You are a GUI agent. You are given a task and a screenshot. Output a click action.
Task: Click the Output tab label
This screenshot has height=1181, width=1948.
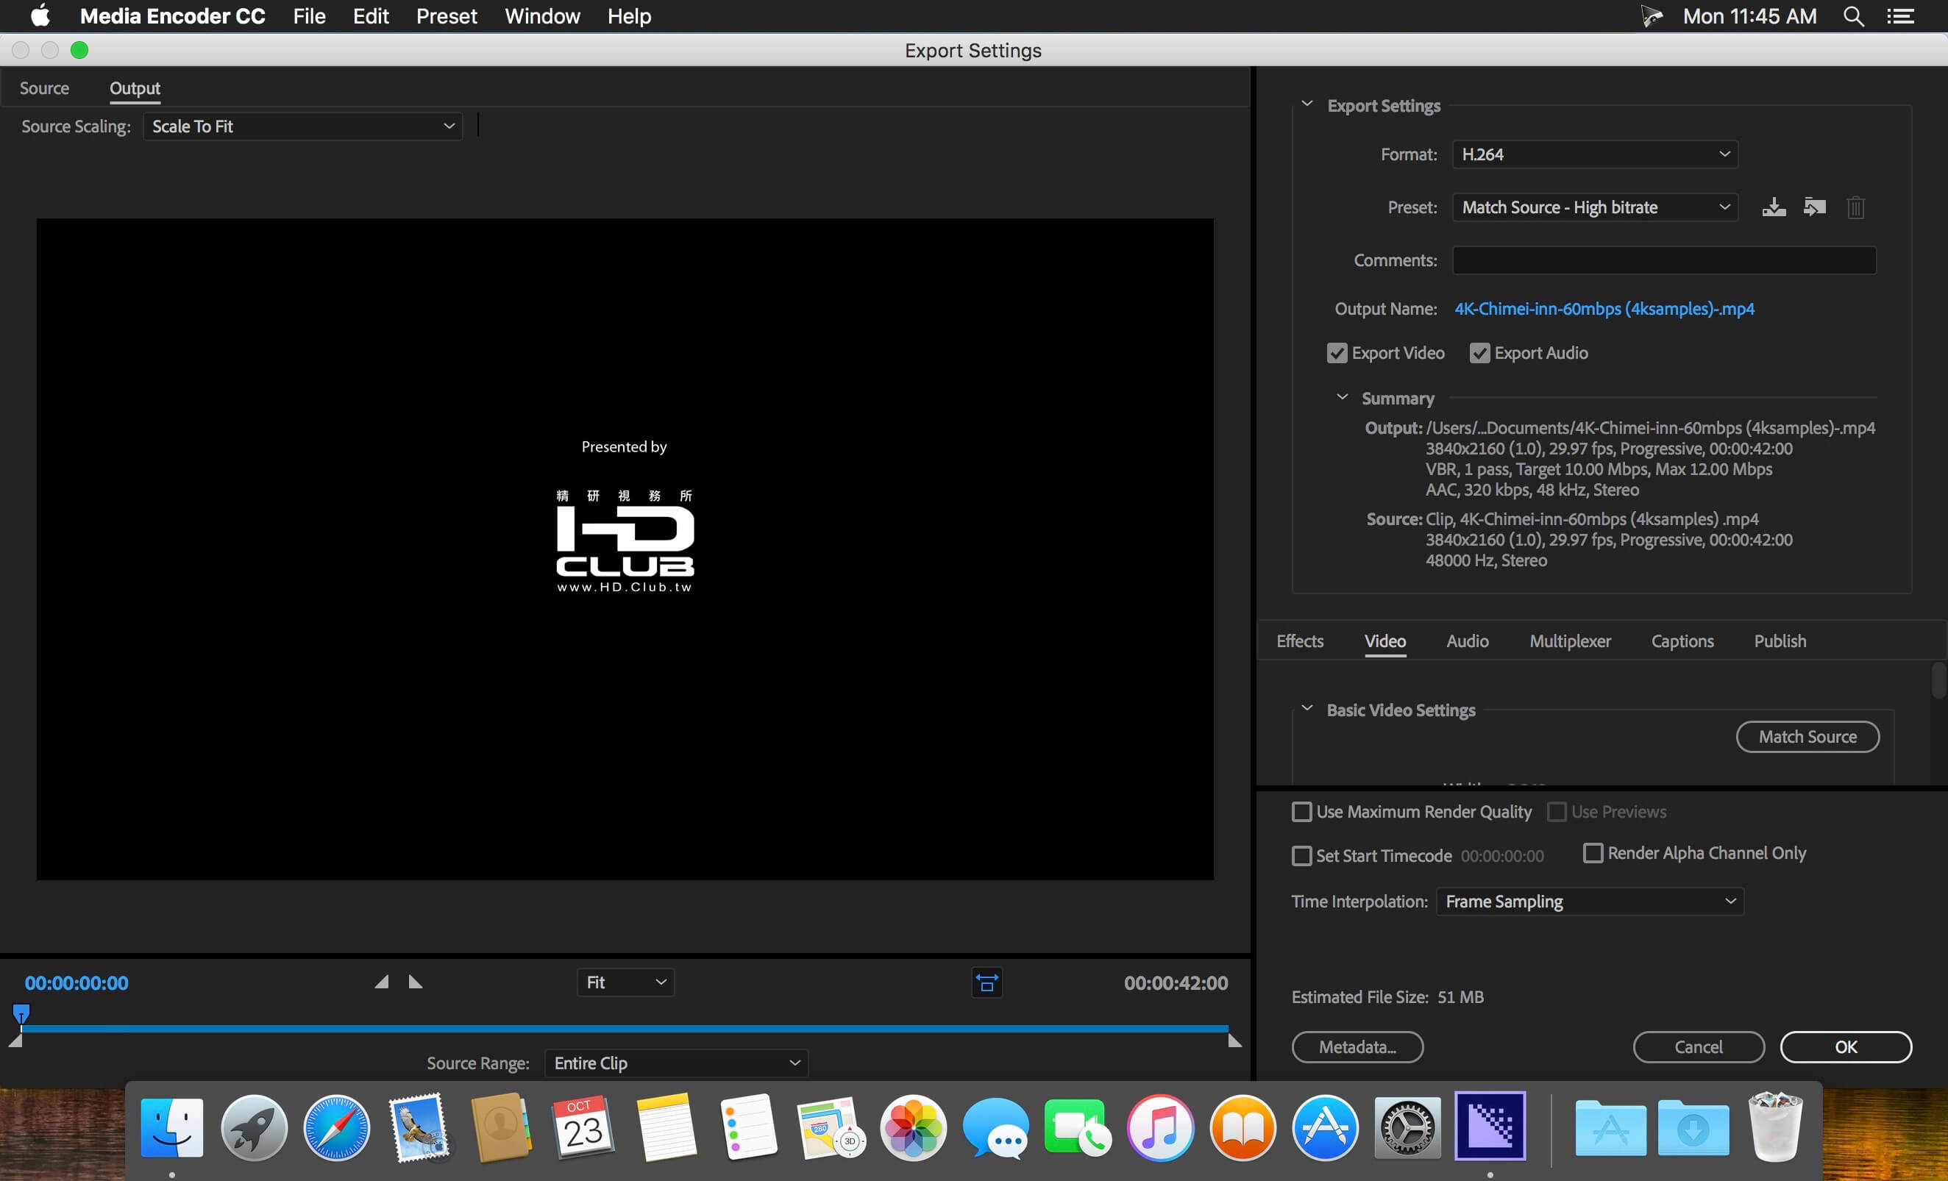pyautogui.click(x=135, y=86)
